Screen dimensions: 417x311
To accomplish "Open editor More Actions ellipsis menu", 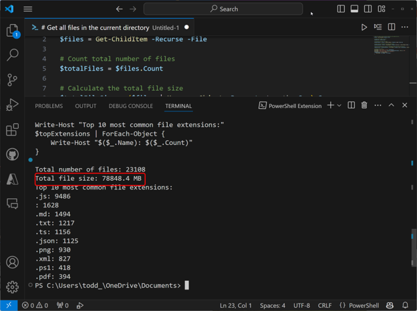I will 404,27.
